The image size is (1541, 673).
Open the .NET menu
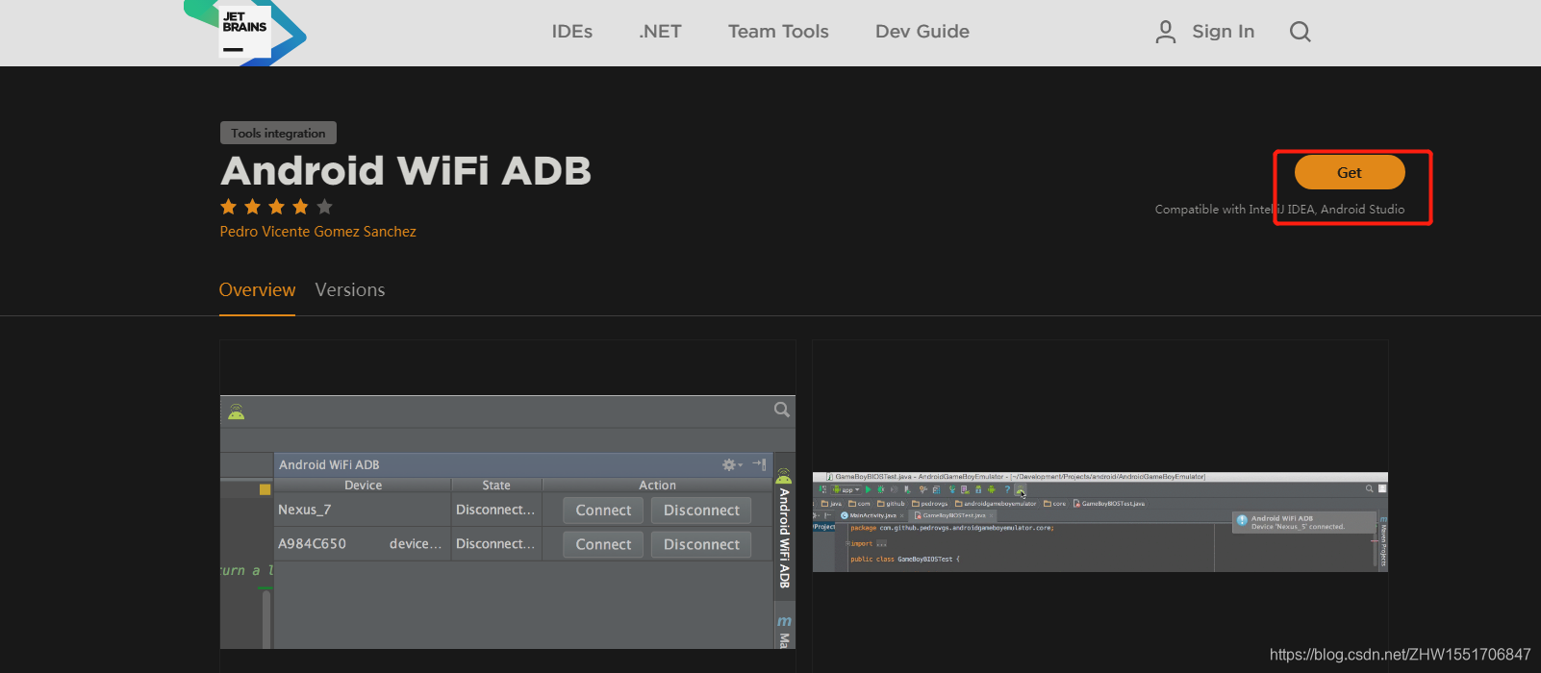pos(660,32)
